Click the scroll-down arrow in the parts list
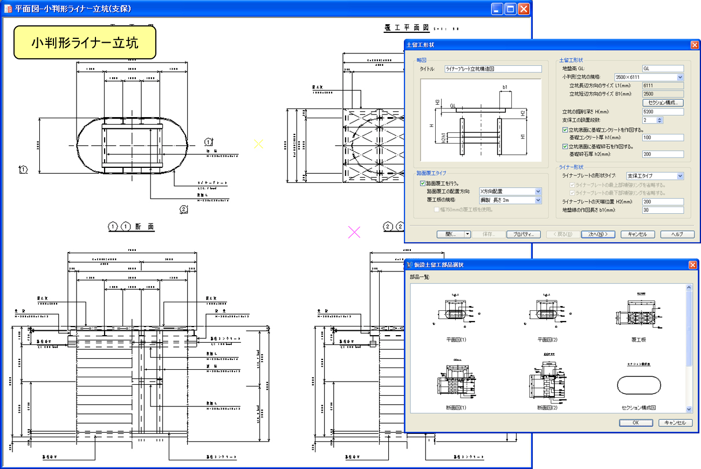Image resolution: width=701 pixels, height=469 pixels. coord(689,410)
